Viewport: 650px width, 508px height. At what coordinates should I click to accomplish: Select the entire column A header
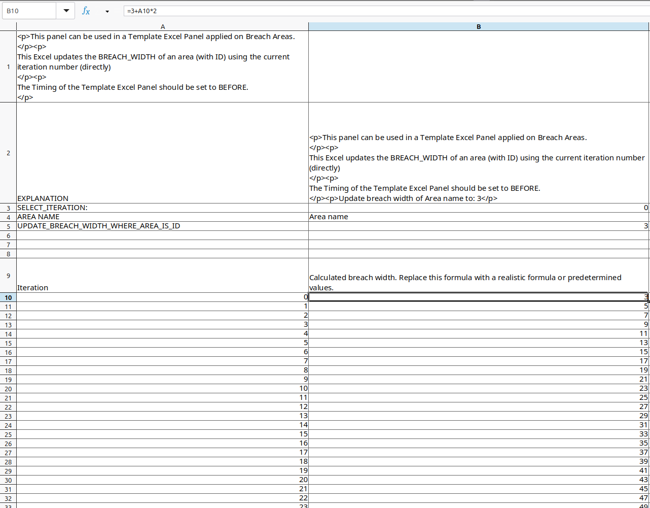162,26
